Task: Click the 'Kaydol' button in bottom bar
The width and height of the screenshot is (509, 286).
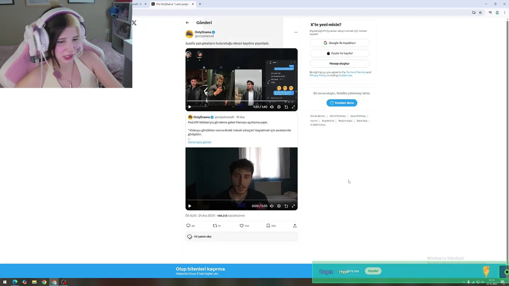Action: click(373, 271)
